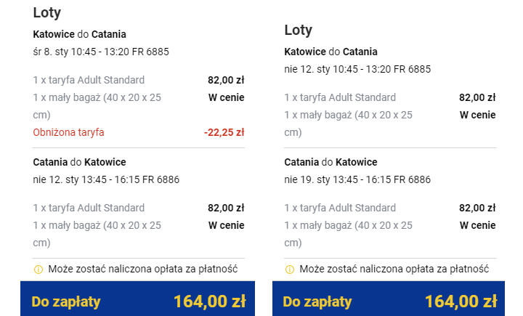Click Do zapłaty bar under 19. sty return
Screen dimensions: 523x316
389,301
